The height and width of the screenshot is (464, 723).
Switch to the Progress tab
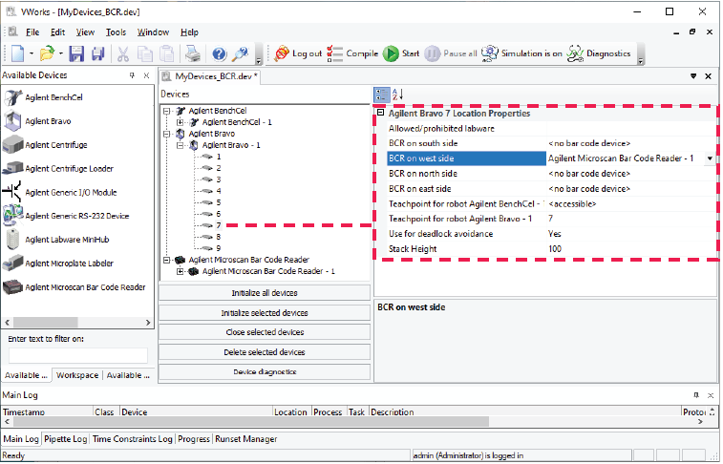point(194,439)
